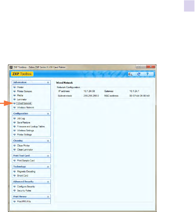Open Magnetic Encoding
Image resolution: width=195 pixels, height=212 pixels.
26,172
